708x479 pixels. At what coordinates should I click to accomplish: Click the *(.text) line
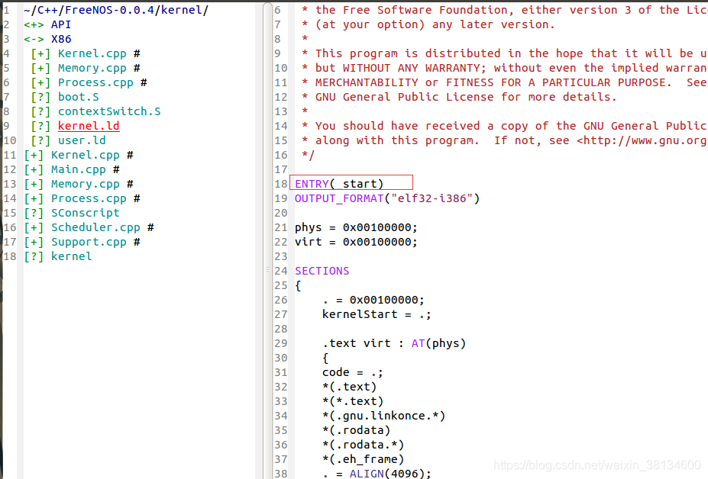pyautogui.click(x=350, y=387)
